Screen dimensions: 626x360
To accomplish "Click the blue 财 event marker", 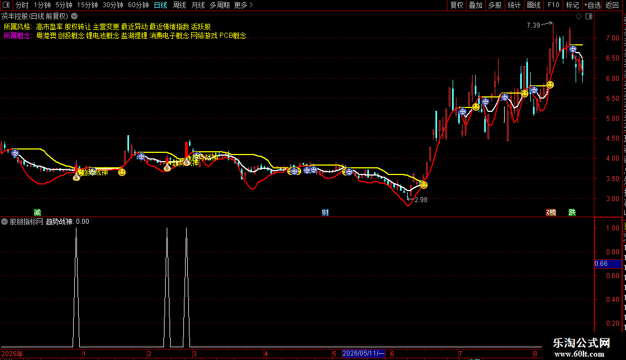I will (x=325, y=212).
